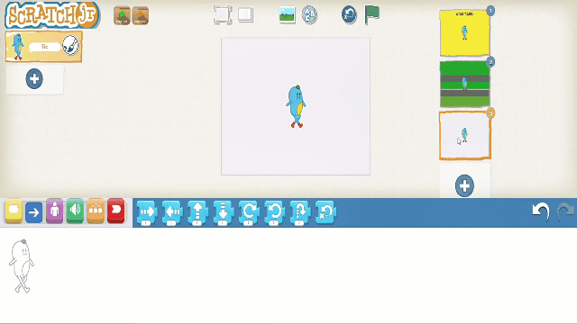Click the ScratchJr home logo
The width and height of the screenshot is (577, 324).
coord(52,15)
